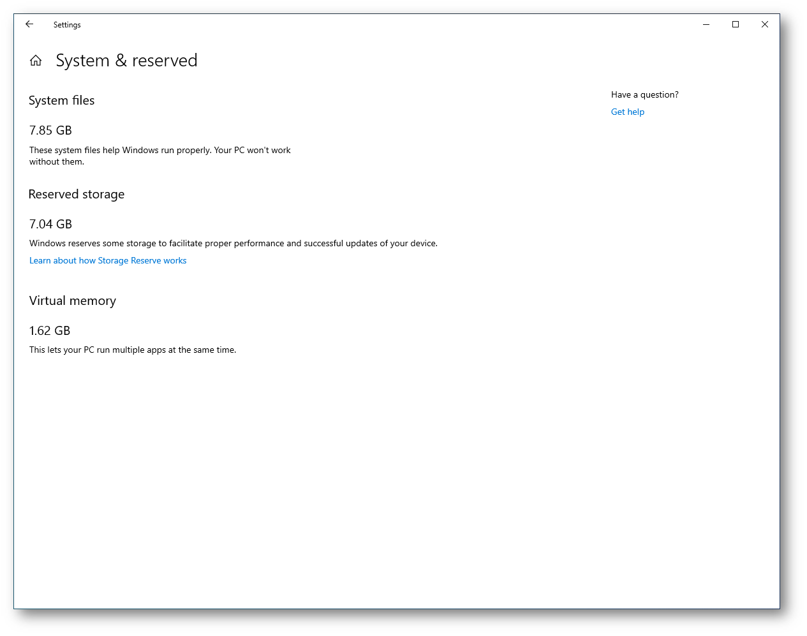Go back using the arrow icon

[x=29, y=24]
